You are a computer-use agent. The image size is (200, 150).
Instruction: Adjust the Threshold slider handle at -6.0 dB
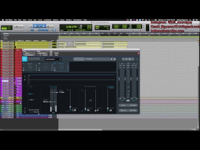(50, 102)
